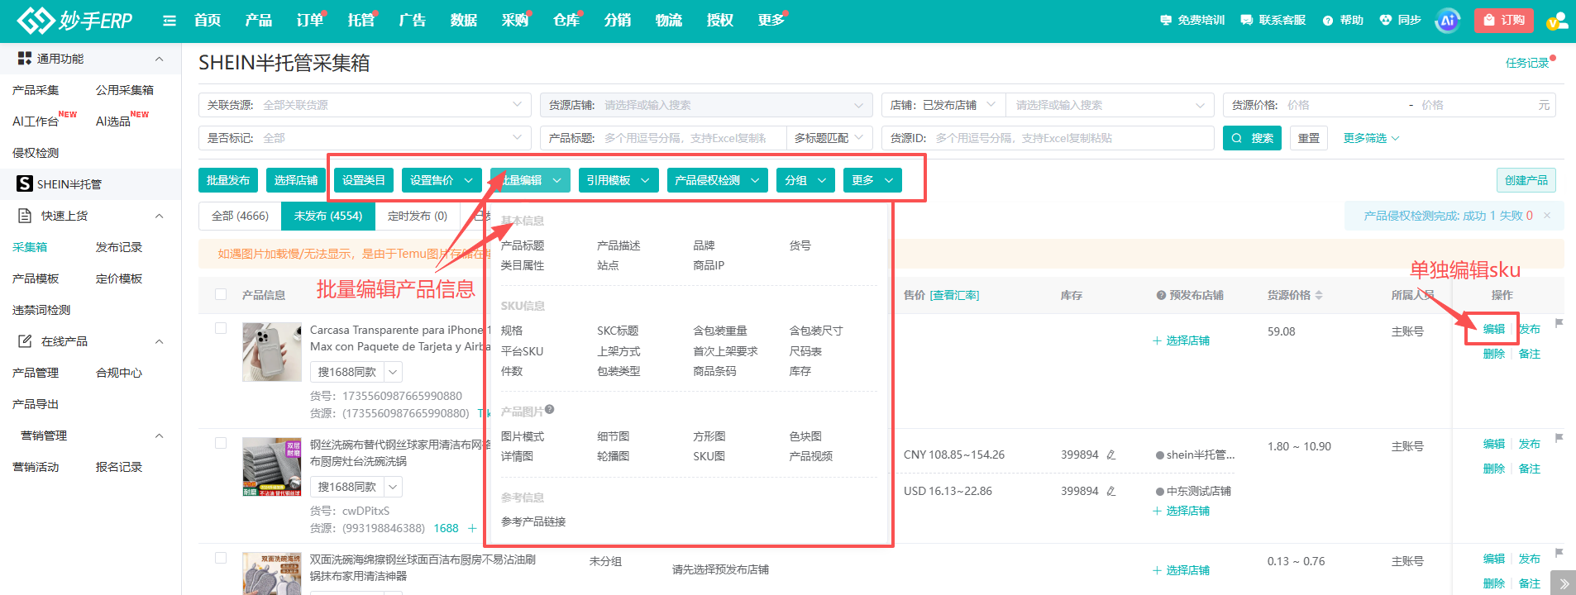Click the 设置类目 button
This screenshot has height=595, width=1576.
click(x=364, y=180)
